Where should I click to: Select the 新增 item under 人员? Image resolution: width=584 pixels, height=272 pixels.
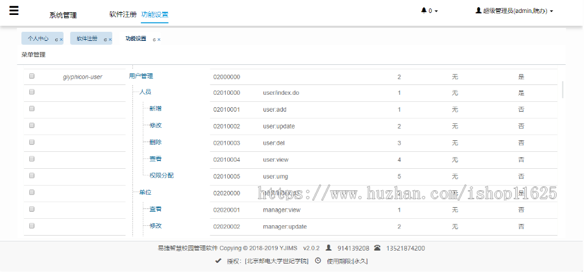(156, 109)
